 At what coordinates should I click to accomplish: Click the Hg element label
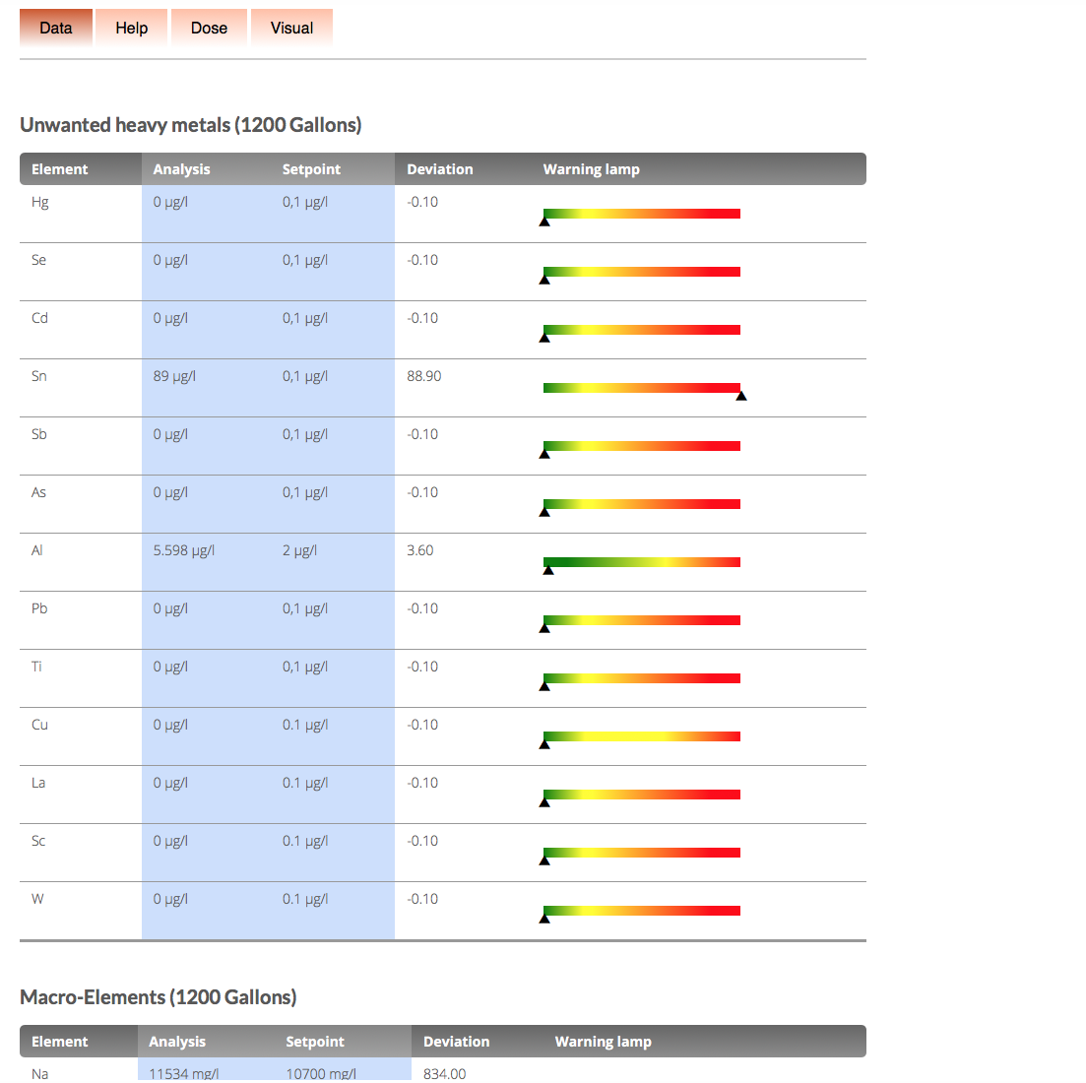pos(40,202)
